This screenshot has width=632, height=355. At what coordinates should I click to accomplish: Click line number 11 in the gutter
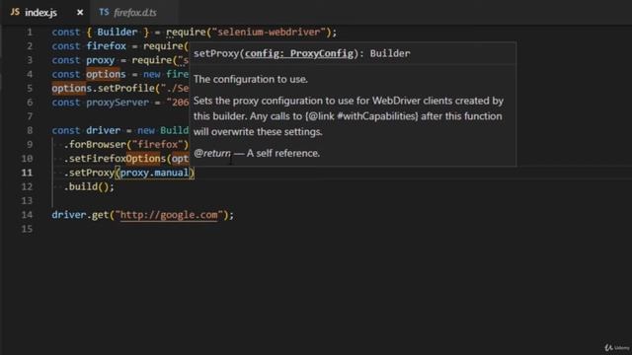coord(27,173)
